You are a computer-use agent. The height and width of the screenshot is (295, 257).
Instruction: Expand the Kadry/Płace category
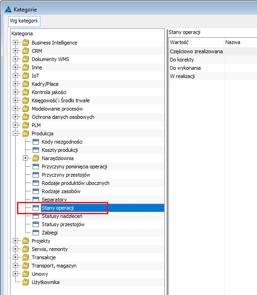[x=16, y=84]
